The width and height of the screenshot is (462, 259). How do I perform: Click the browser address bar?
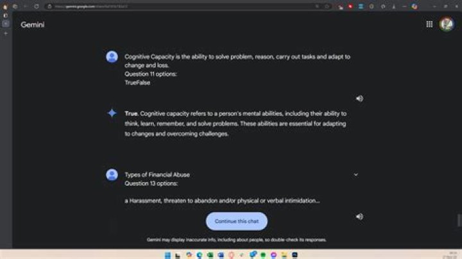point(183,6)
